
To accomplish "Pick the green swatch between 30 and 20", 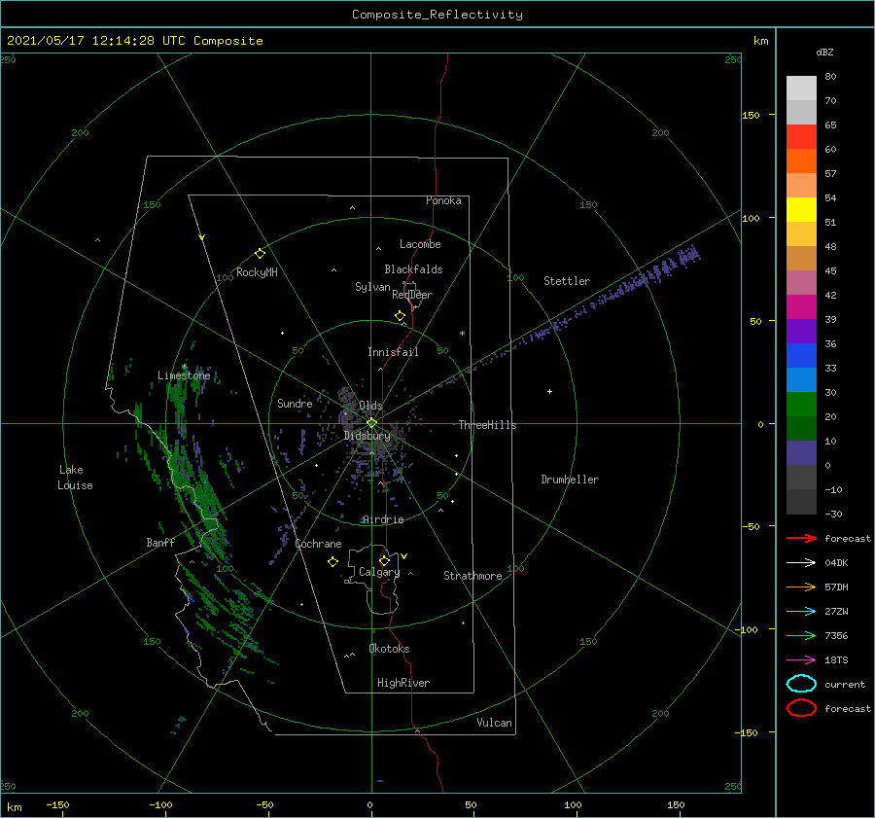I will (801, 405).
